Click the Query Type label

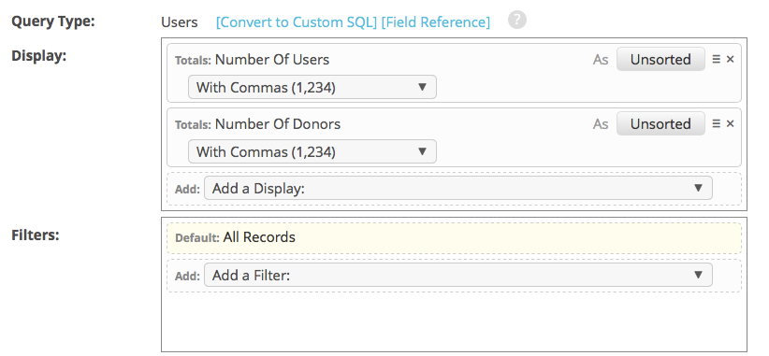[x=53, y=21]
